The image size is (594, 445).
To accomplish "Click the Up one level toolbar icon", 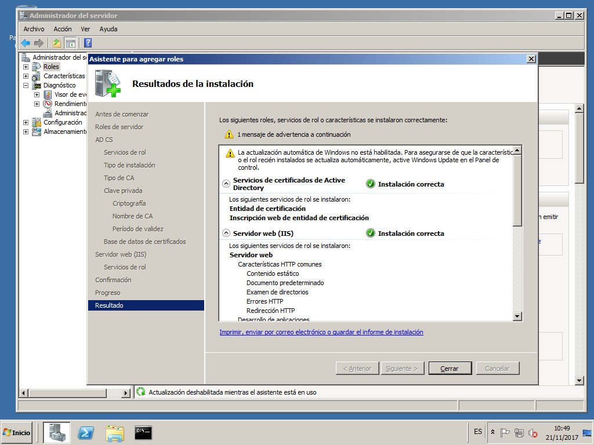I will click(57, 43).
